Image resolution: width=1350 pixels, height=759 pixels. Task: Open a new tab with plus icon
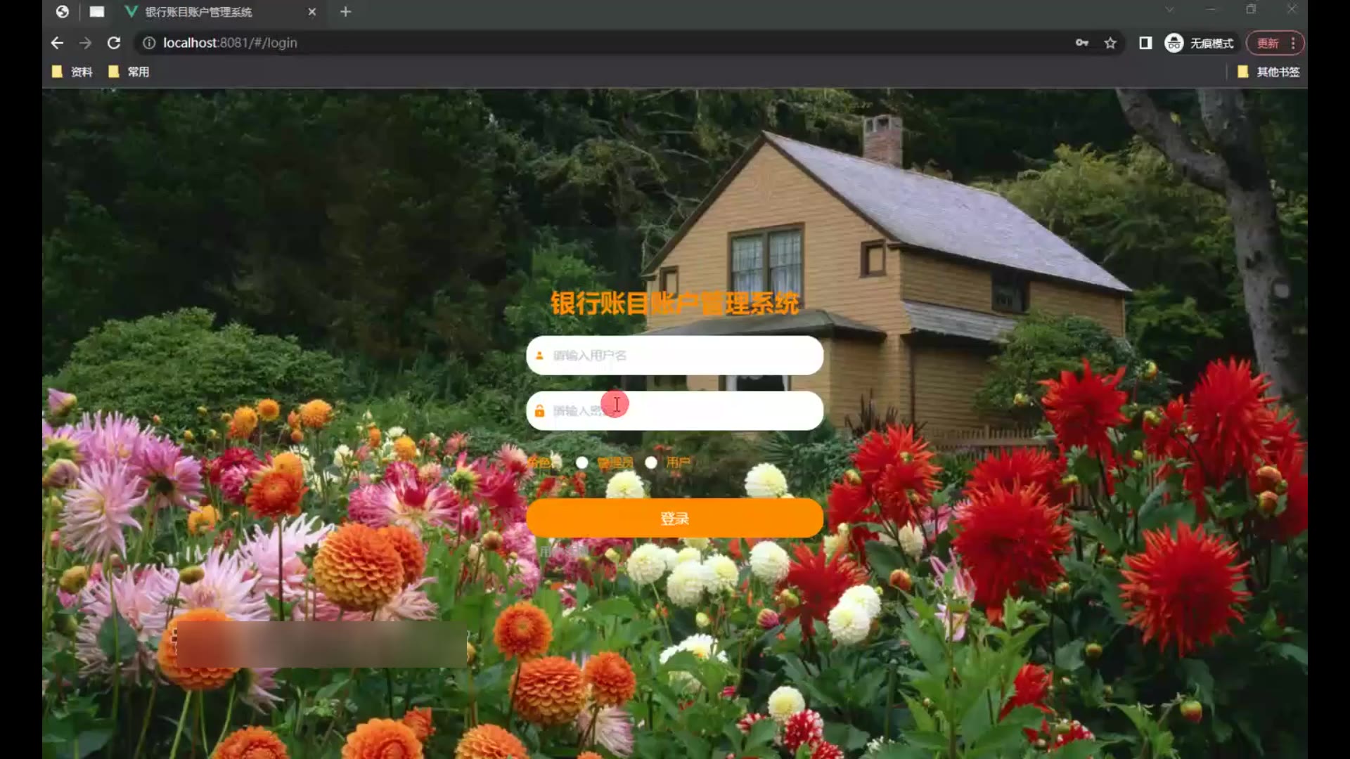pyautogui.click(x=345, y=12)
